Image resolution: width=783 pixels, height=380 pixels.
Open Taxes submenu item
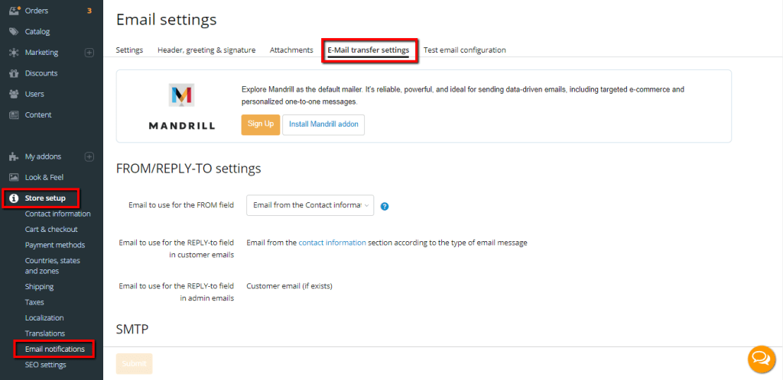click(x=34, y=302)
